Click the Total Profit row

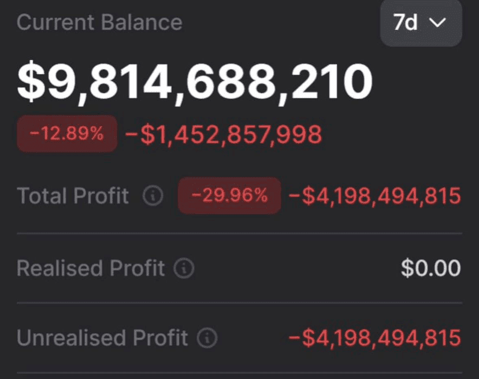click(x=239, y=196)
